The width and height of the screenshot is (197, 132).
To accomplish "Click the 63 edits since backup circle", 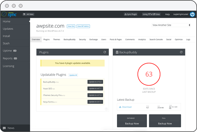I will pyautogui.click(x=149, y=74).
